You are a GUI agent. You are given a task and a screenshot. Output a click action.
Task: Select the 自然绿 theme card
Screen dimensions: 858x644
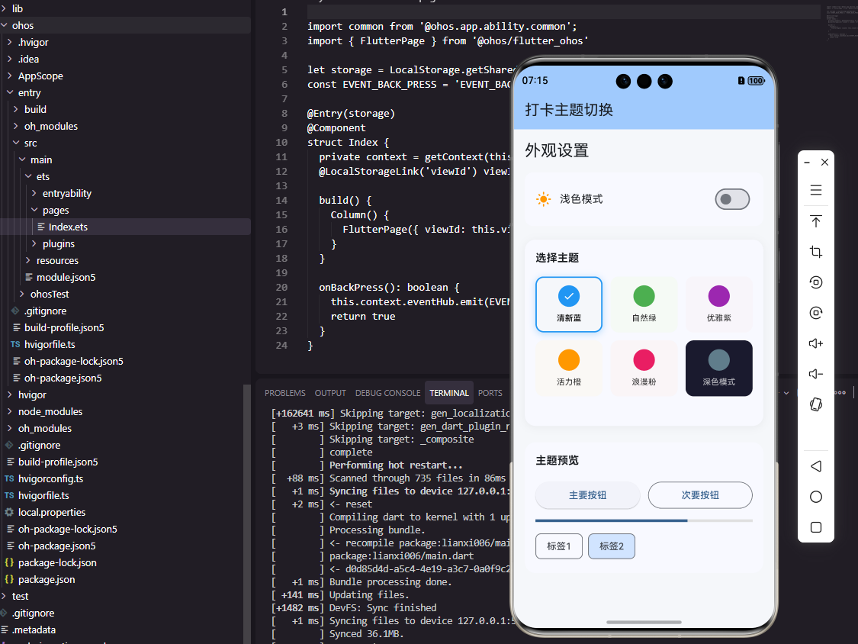pos(644,304)
